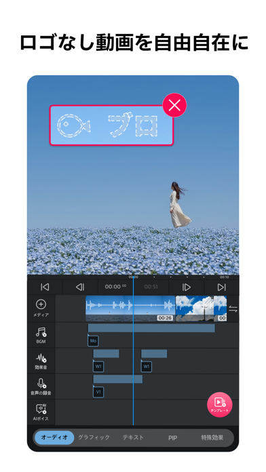266x472 pixels.
Task: Click the 00:51 total duration display
Action: click(x=151, y=287)
